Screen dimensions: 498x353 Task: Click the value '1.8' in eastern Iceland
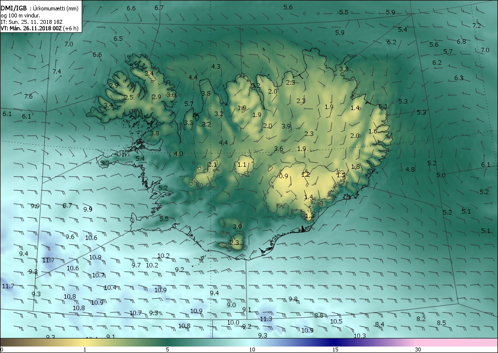356,167
